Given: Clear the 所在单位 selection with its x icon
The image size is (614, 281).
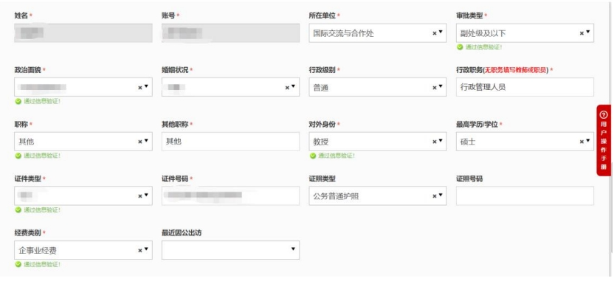Looking at the screenshot, I should tap(434, 34).
